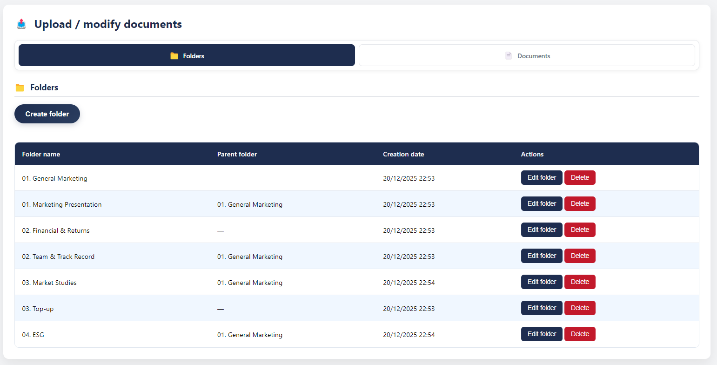The height and width of the screenshot is (365, 717).
Task: Edit the 01. General Marketing folder
Action: (542, 177)
